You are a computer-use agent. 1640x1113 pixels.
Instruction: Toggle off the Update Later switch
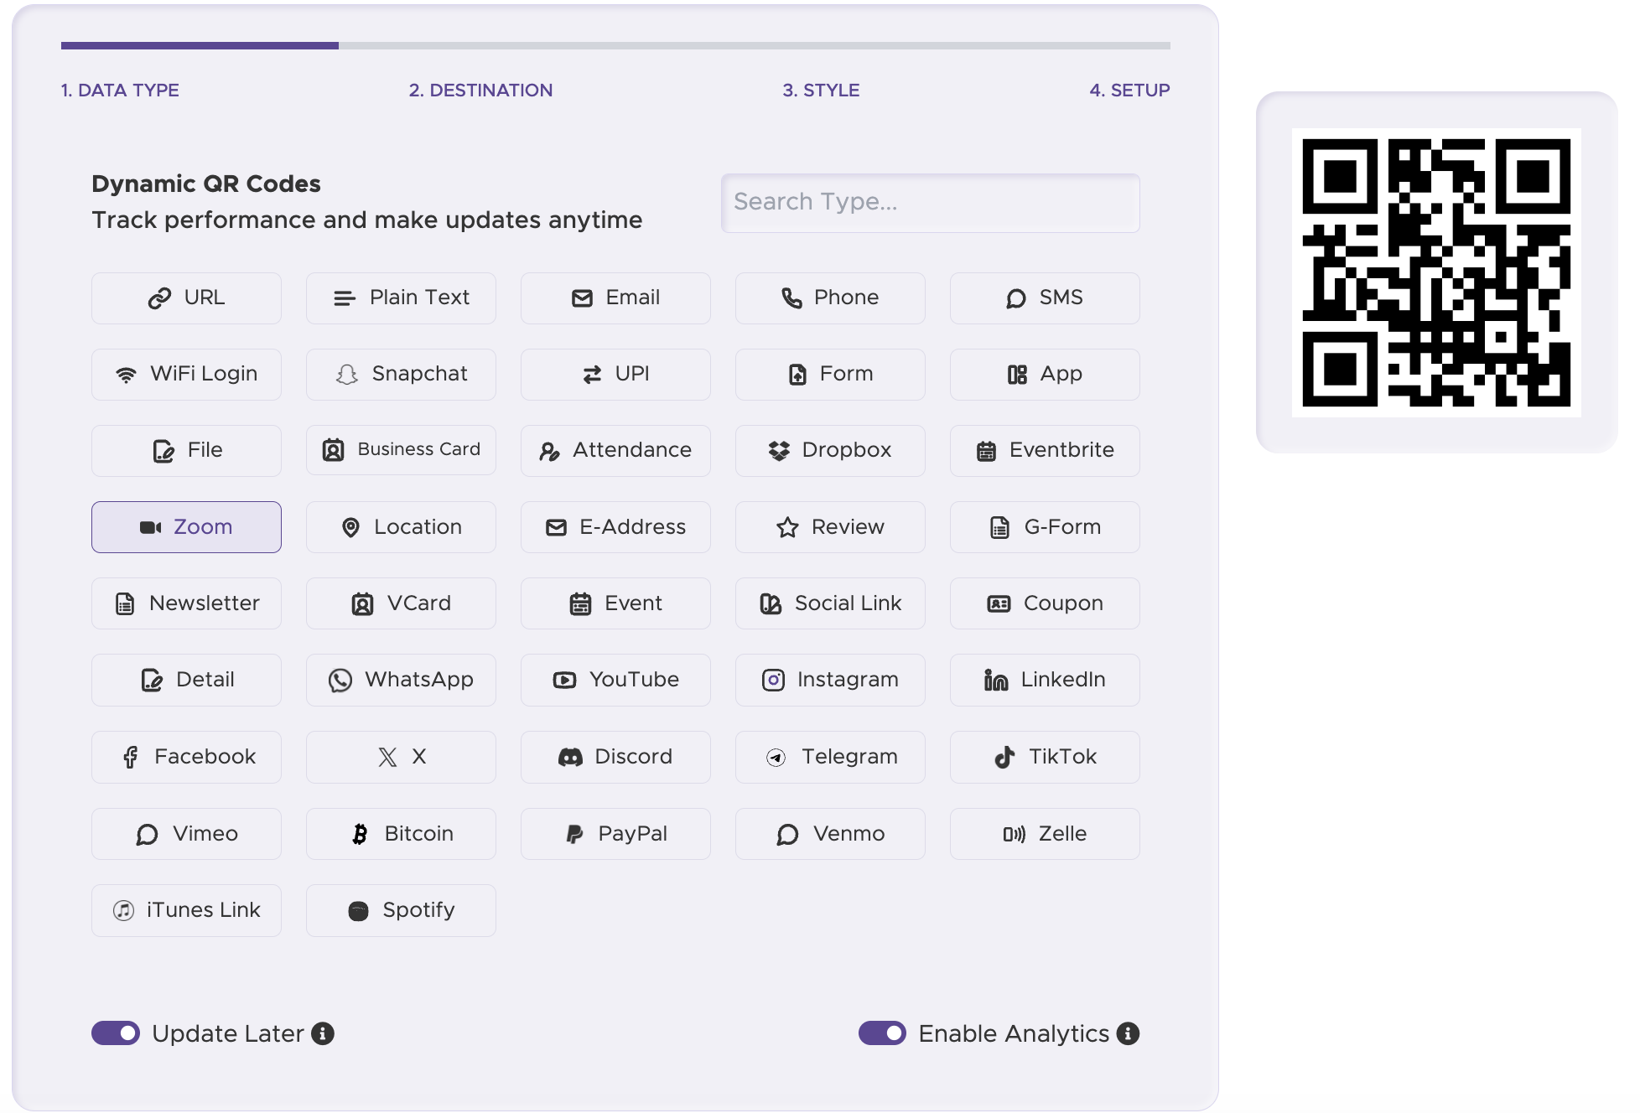coord(116,1033)
